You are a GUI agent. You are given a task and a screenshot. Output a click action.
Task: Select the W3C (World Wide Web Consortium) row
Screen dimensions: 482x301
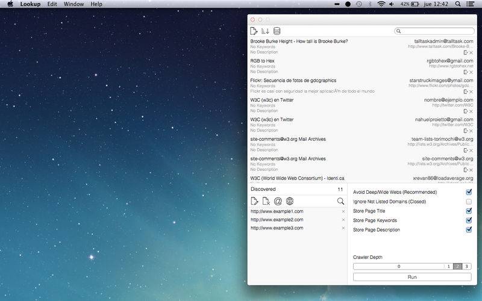tap(362, 178)
